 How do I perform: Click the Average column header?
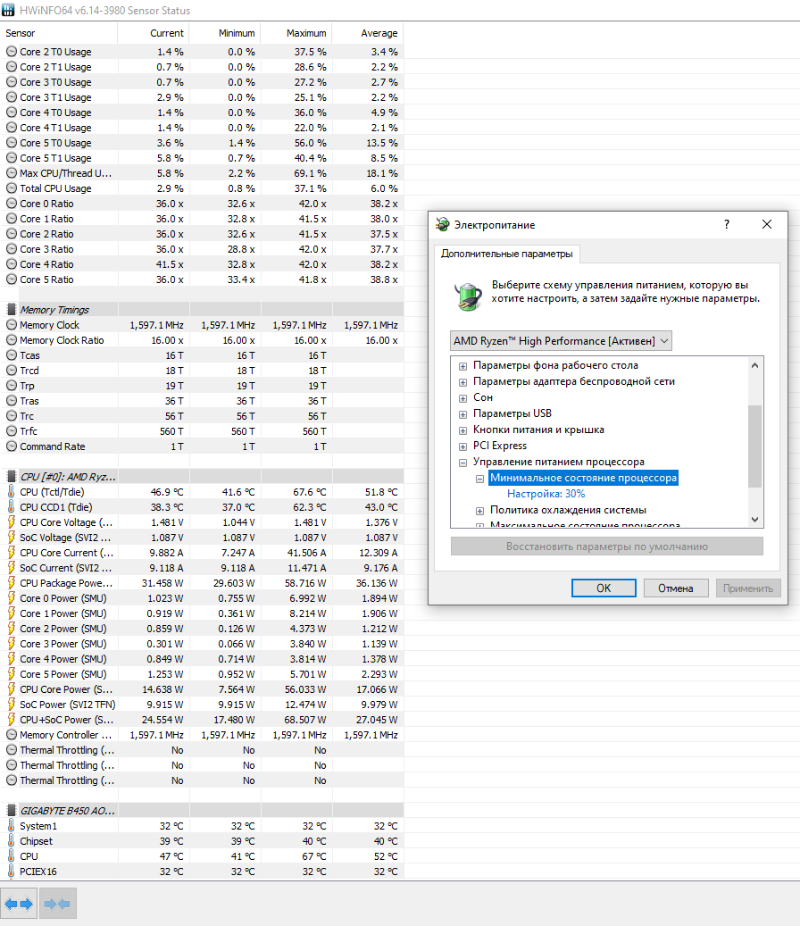[x=368, y=33]
